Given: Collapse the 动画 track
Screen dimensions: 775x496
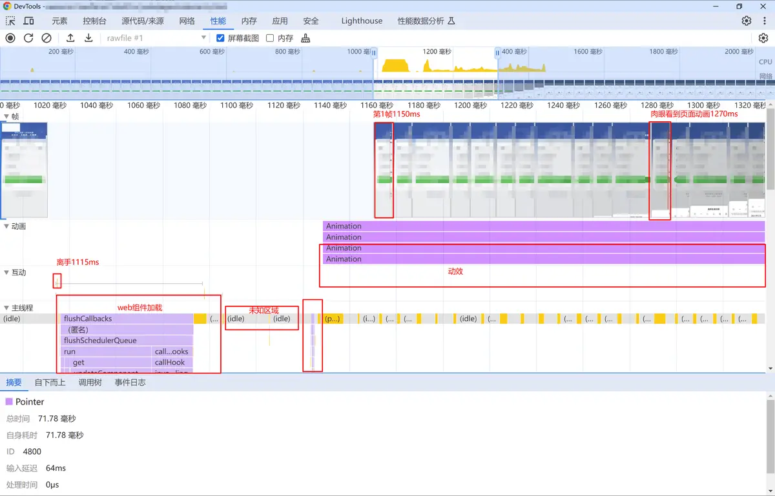Looking at the screenshot, I should pos(6,226).
